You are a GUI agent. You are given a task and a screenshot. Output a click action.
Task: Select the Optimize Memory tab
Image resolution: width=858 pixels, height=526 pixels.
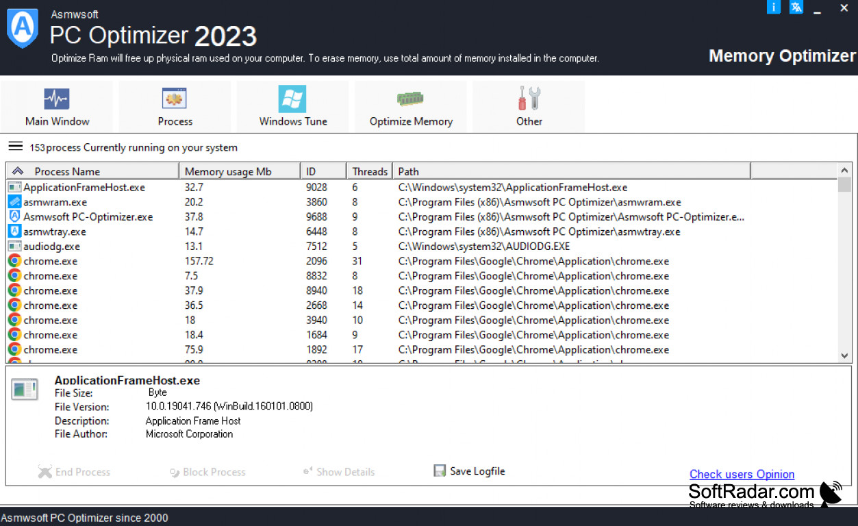411,107
